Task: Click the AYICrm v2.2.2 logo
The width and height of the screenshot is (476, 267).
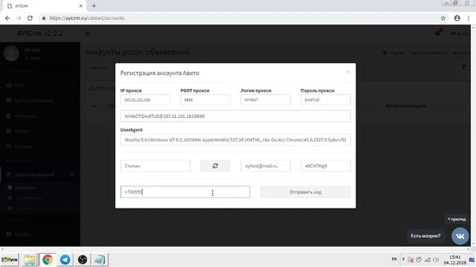Action: 39,33
